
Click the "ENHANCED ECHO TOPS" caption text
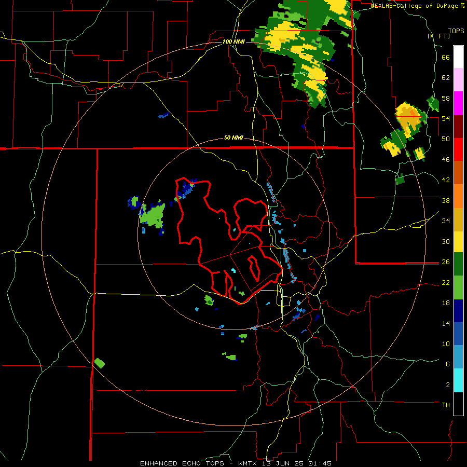(x=182, y=463)
